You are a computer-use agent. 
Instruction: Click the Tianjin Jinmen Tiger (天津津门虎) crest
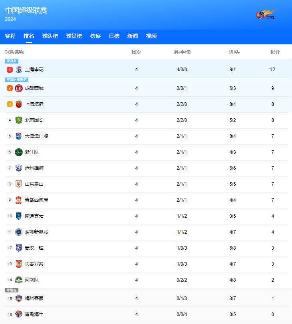coord(19,136)
